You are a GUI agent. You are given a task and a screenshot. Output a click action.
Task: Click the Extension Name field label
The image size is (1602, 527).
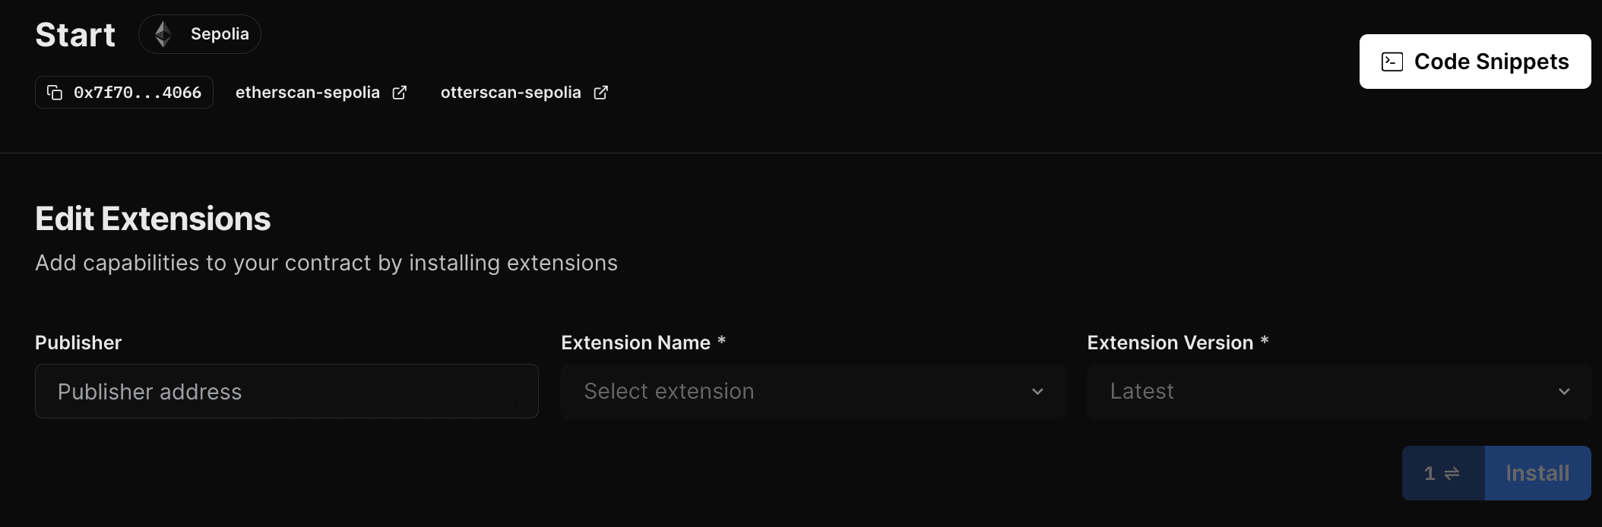(x=635, y=343)
